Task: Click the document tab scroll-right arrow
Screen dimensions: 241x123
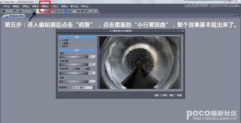Action: pos(237,15)
